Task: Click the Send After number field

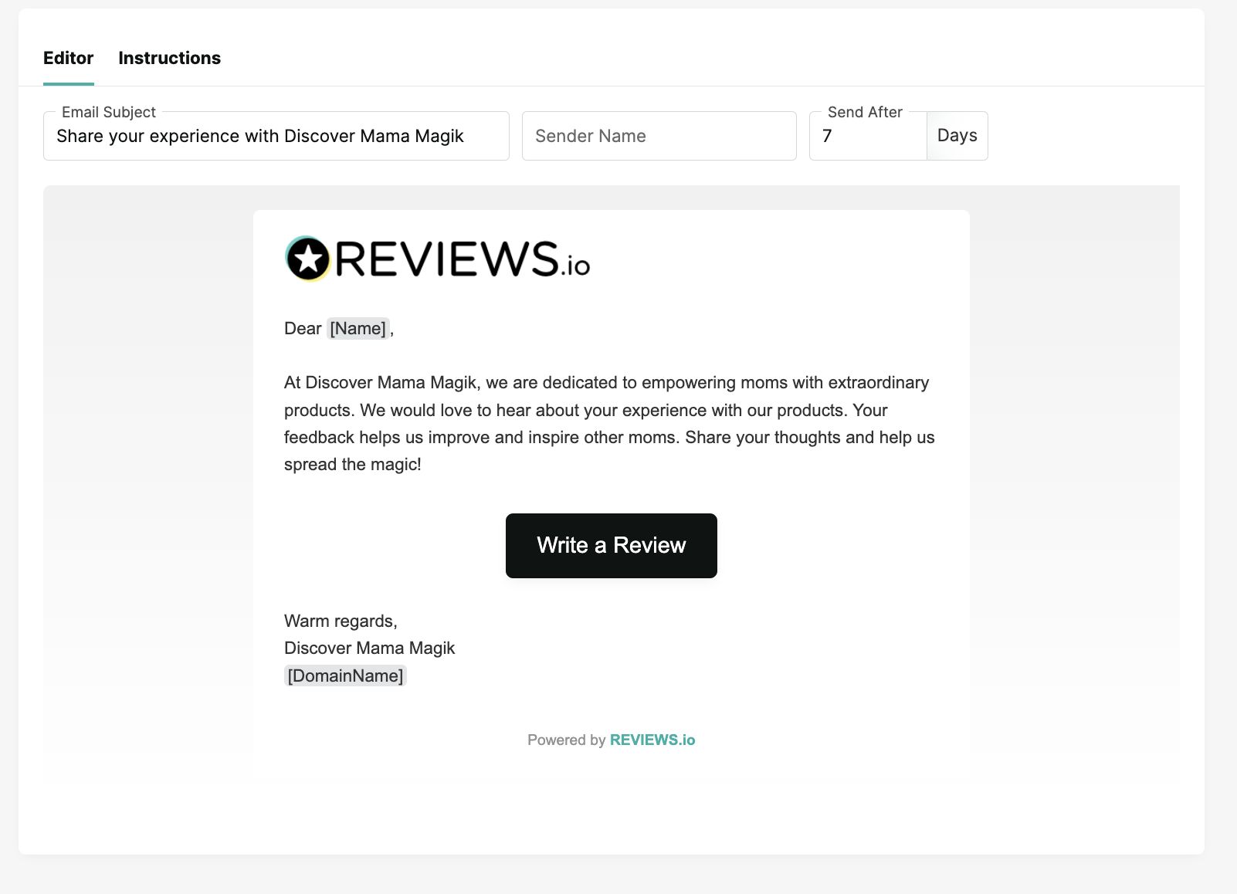Action: tap(867, 137)
